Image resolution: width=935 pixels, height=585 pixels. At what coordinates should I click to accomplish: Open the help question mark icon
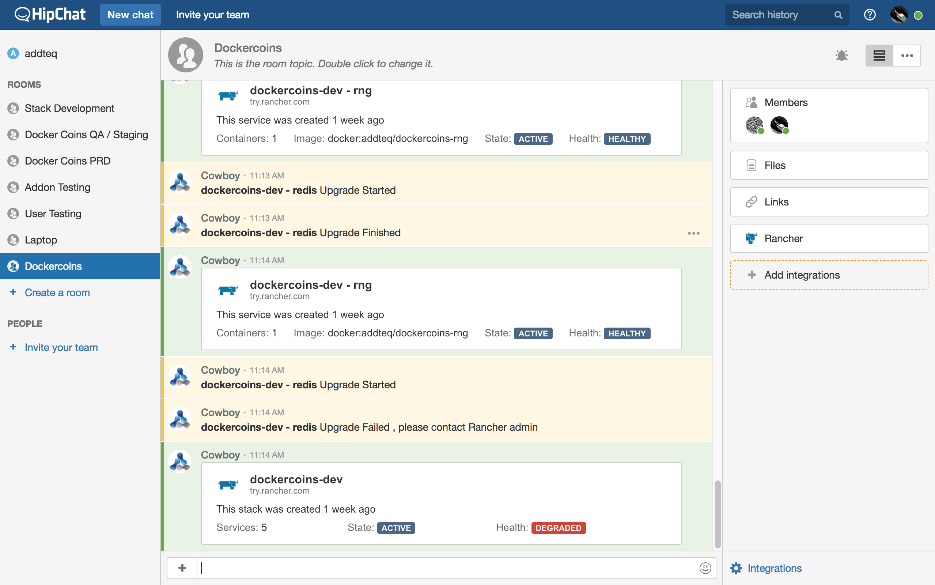870,15
